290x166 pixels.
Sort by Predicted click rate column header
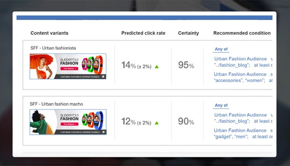tap(143, 33)
